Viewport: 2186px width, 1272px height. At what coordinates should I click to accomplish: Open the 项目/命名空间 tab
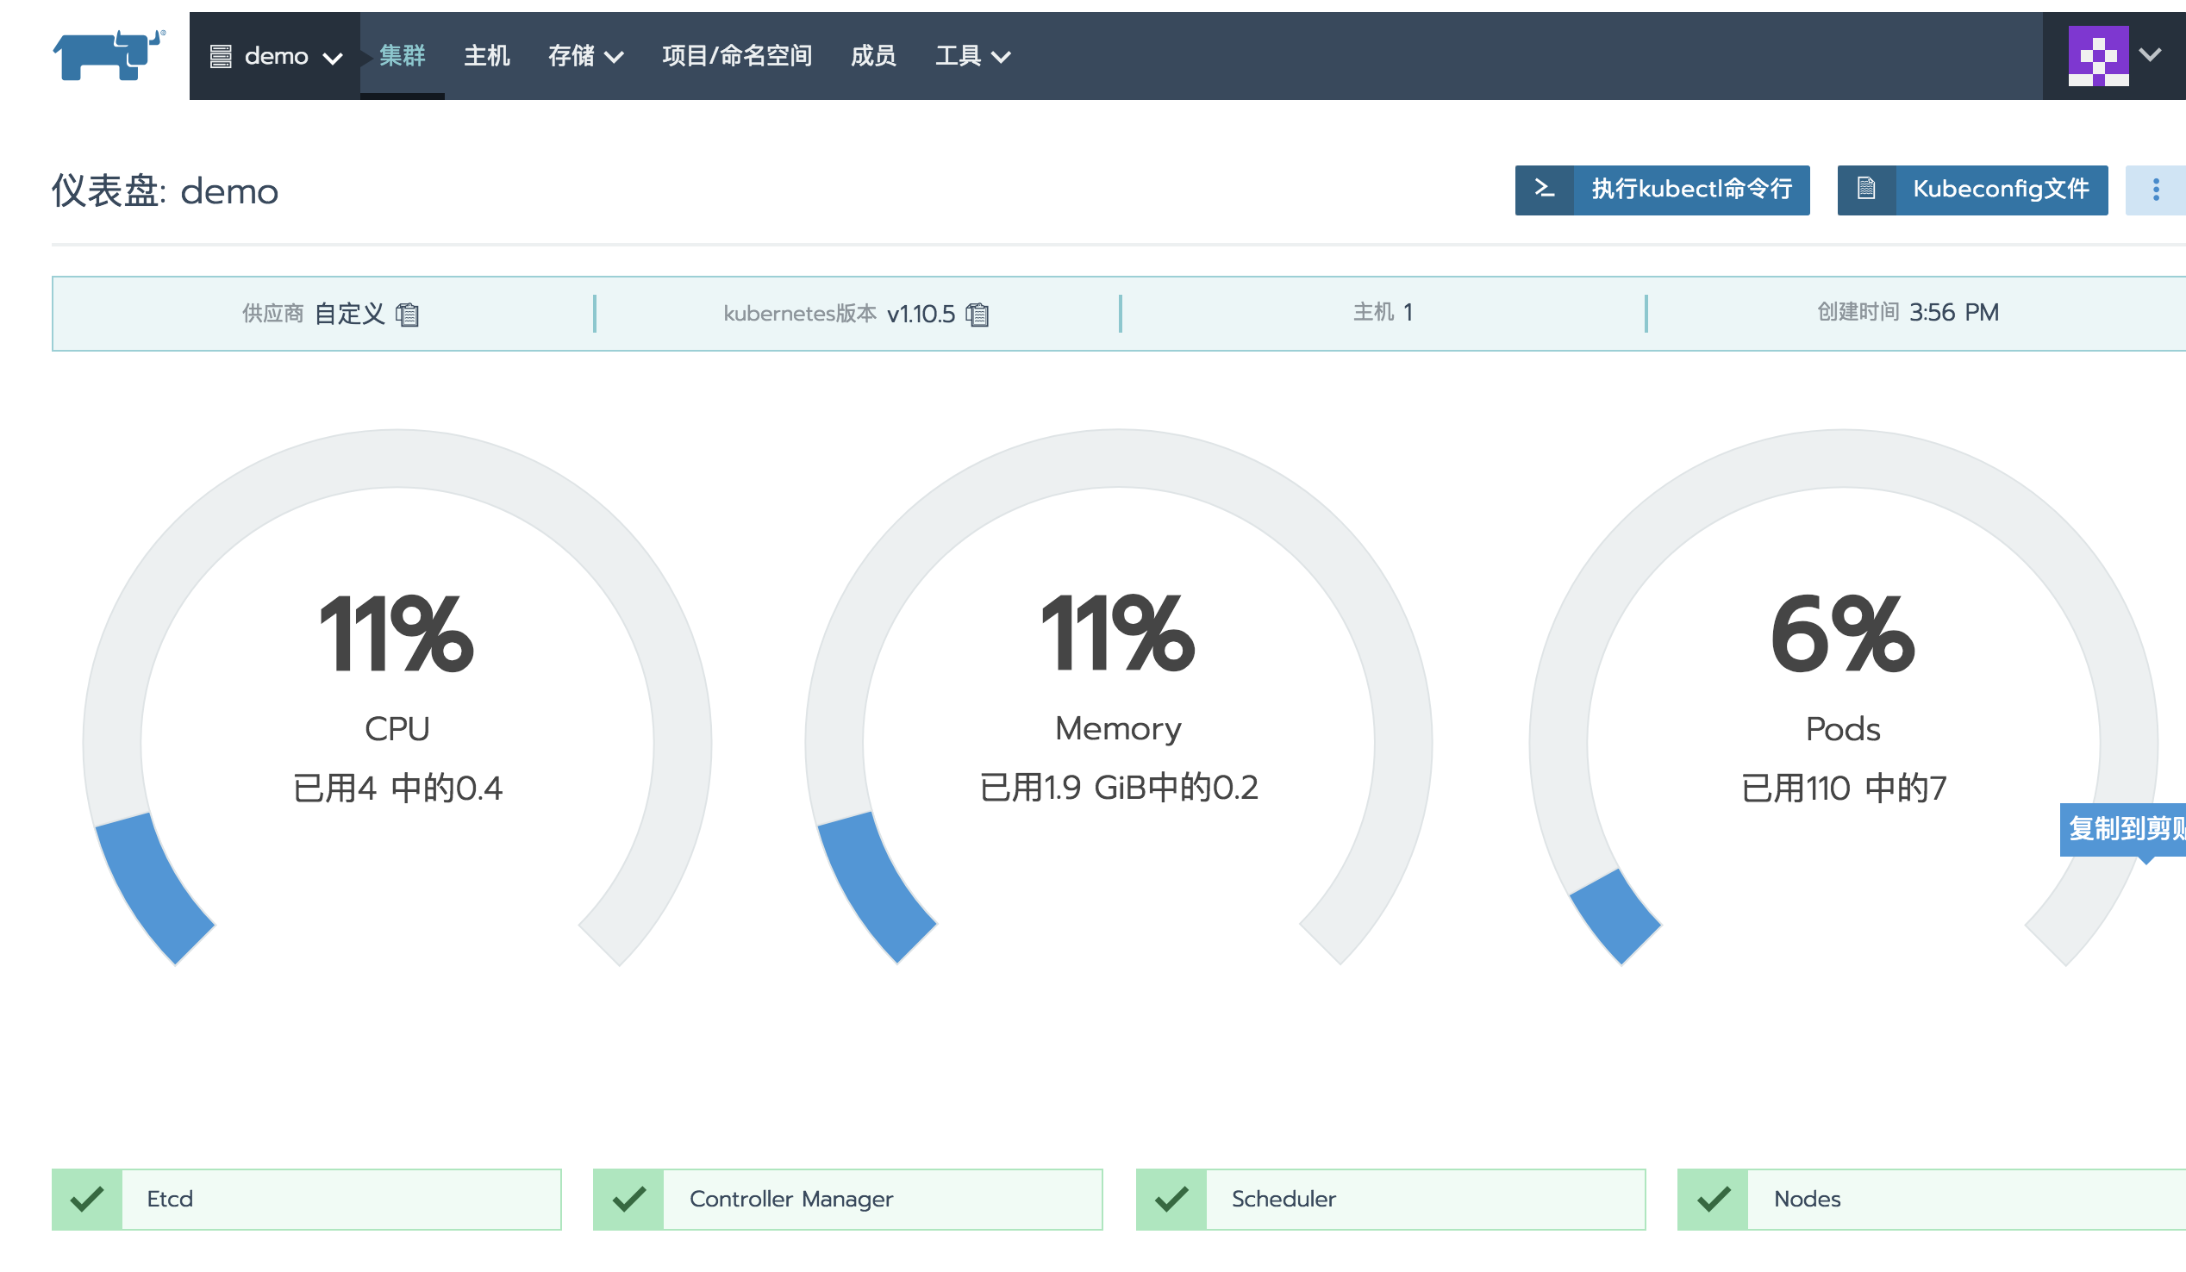(736, 56)
